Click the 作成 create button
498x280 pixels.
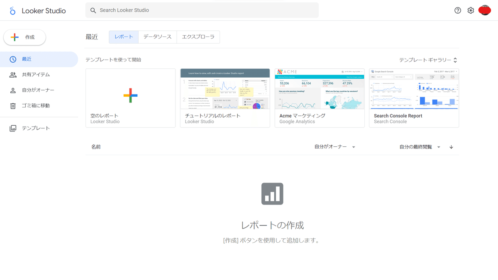pyautogui.click(x=24, y=37)
